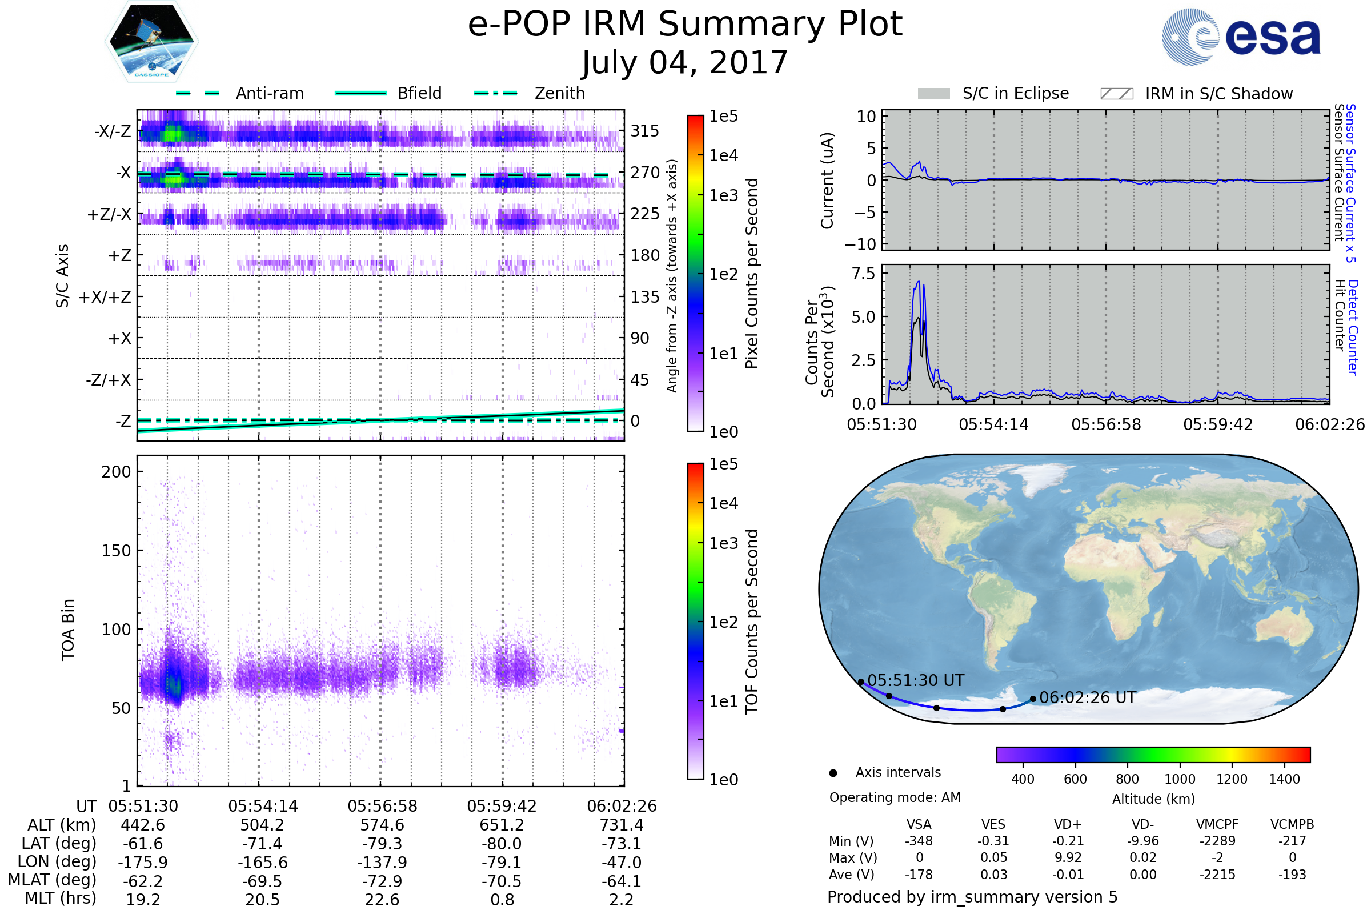Click the IRM in S/C Shadow hatched patch

tap(1116, 94)
